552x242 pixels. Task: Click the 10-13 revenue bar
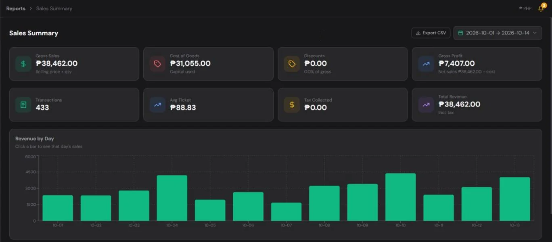[515, 199]
